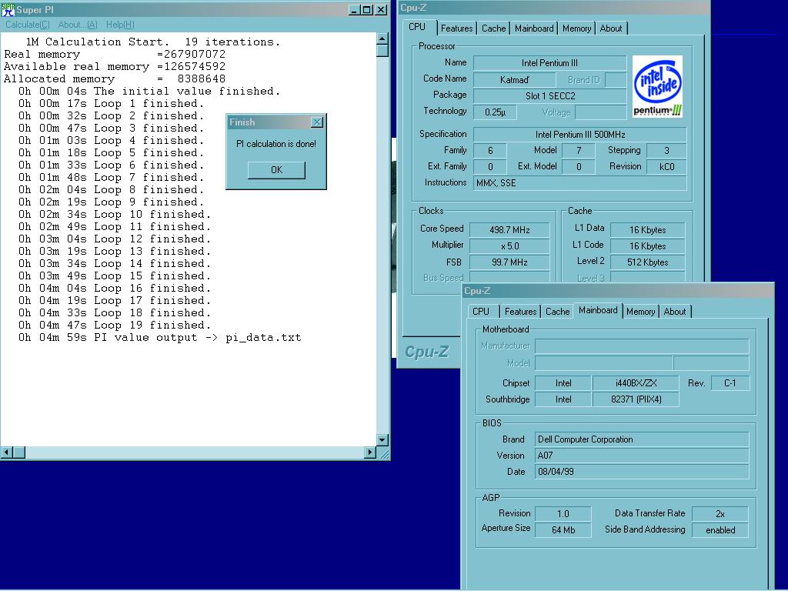Click the Super PI vertical scrollbar up arrow

pos(382,38)
